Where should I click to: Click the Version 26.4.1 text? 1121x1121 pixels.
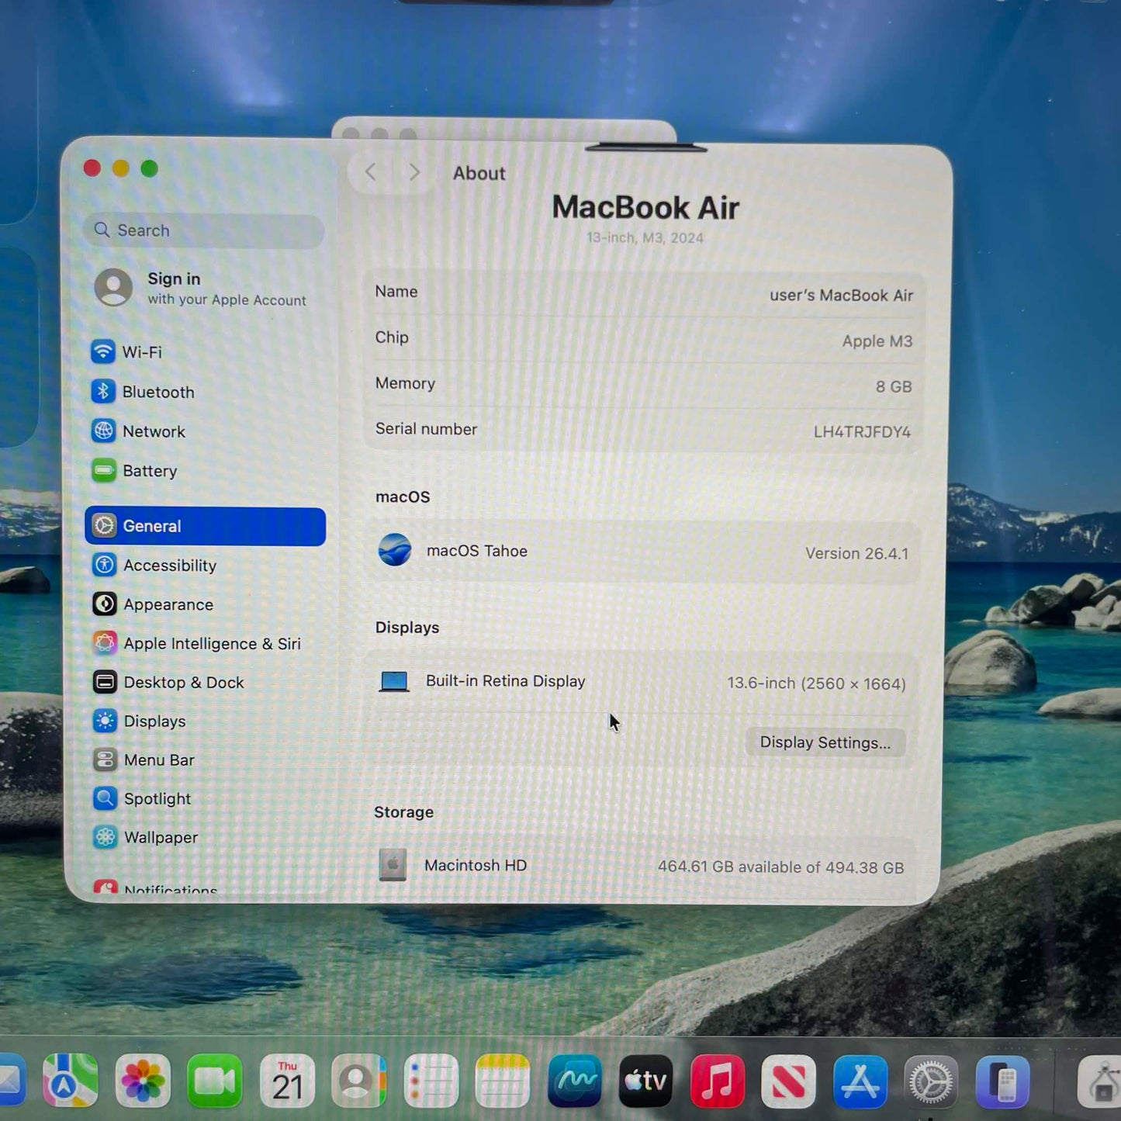[x=856, y=553]
